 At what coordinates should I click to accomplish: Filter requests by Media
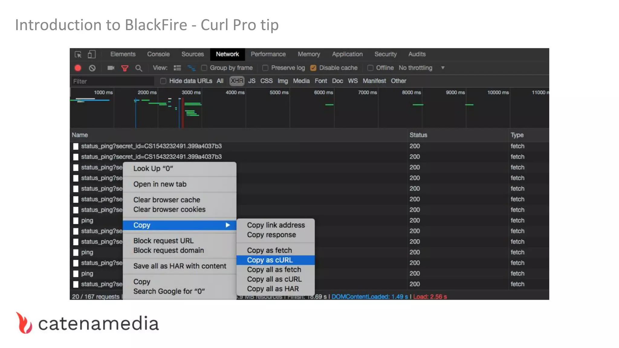(301, 81)
